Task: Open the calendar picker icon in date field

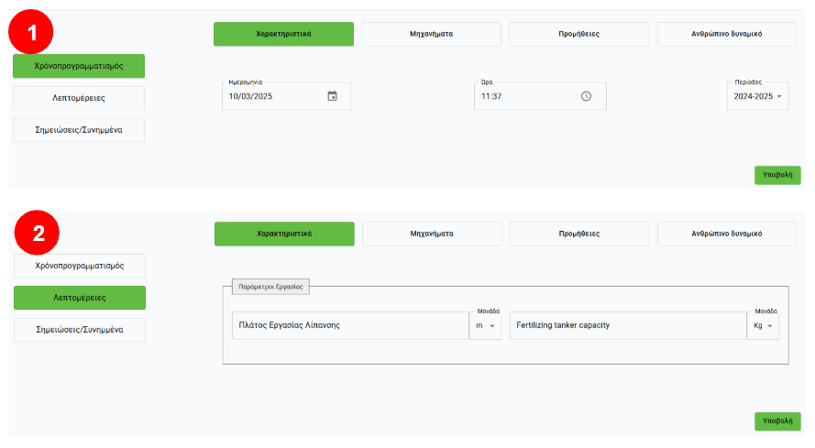Action: (x=332, y=96)
